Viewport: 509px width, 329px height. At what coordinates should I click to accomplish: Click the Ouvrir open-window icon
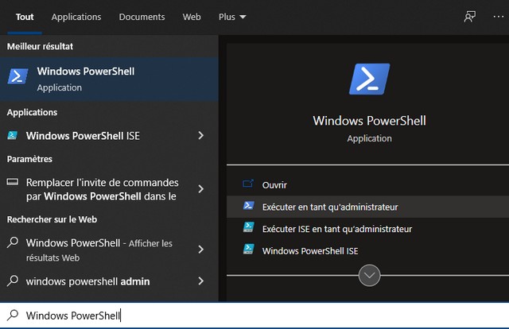(x=248, y=184)
